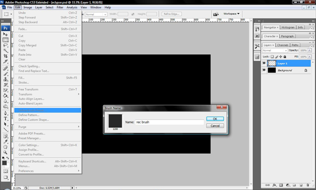
Task: Expand the Preferences submenu
Action: coord(47,171)
